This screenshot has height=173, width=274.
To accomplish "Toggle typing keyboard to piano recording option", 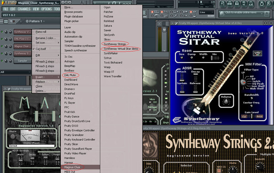I will [x=152, y=12].
